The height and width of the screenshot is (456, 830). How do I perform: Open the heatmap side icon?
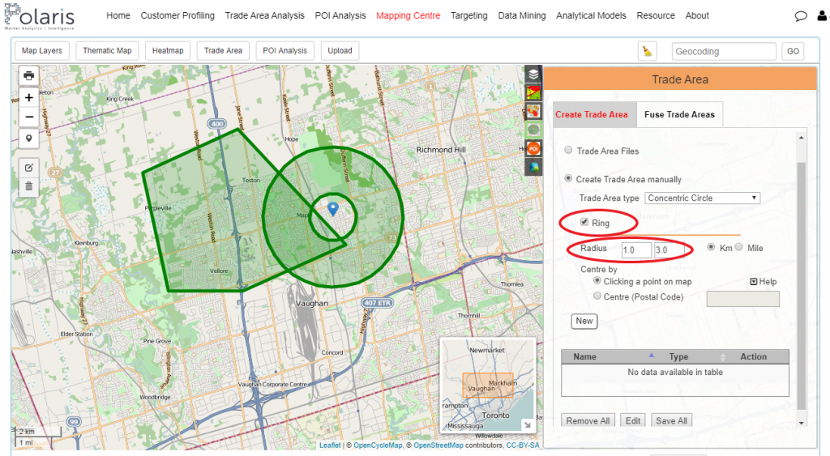pyautogui.click(x=533, y=111)
